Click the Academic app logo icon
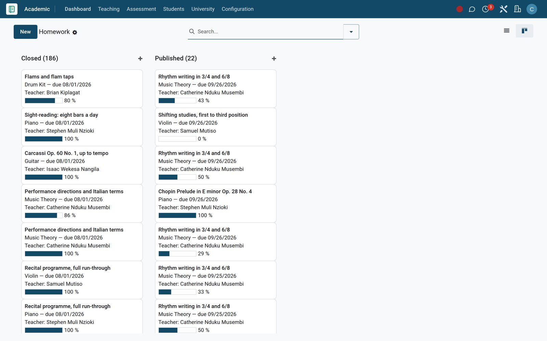 (x=12, y=9)
